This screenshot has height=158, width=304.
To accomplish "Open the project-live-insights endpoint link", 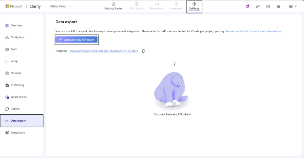I will 103,51.
